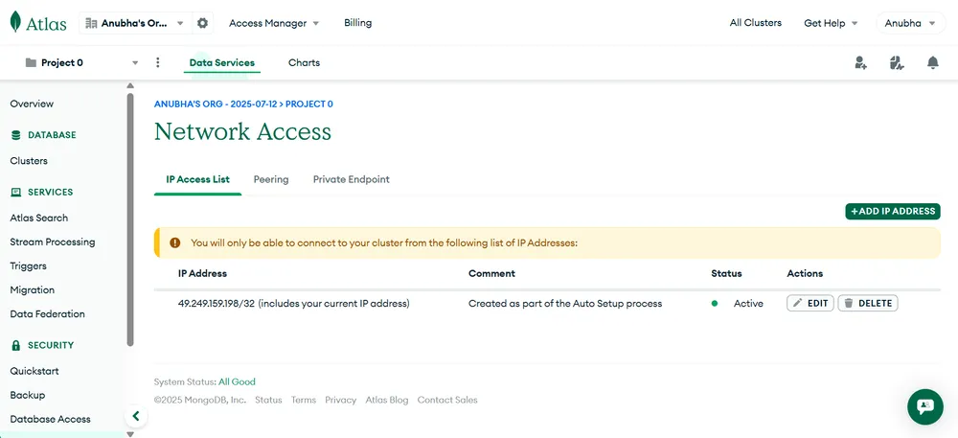Click the Add IP Address button
The height and width of the screenshot is (438, 958).
pyautogui.click(x=892, y=211)
